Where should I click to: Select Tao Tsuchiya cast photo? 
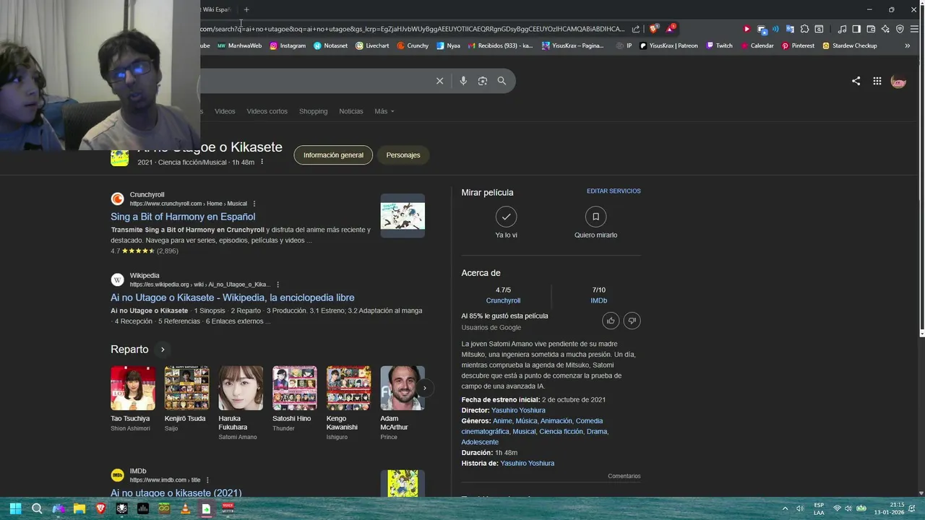pos(133,388)
